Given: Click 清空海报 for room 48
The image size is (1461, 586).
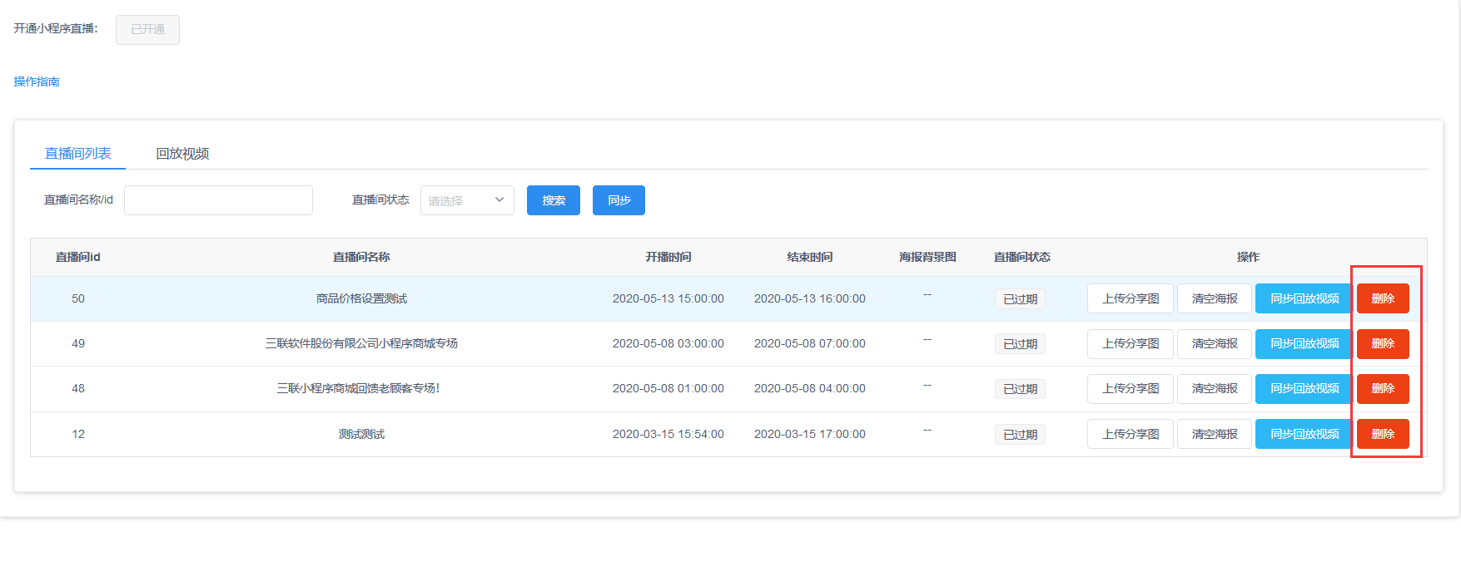Looking at the screenshot, I should click(x=1214, y=388).
